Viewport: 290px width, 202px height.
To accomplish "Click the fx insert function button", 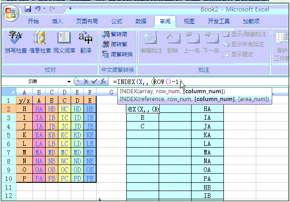I will coord(103,81).
